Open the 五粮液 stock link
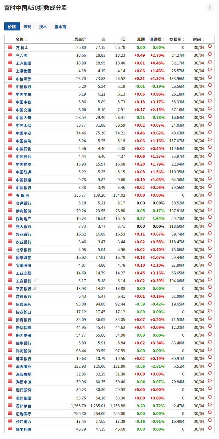The width and height of the screenshot is (219, 439). [23, 195]
